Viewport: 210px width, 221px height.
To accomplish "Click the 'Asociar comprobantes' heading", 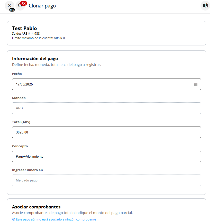I will tap(36, 207).
